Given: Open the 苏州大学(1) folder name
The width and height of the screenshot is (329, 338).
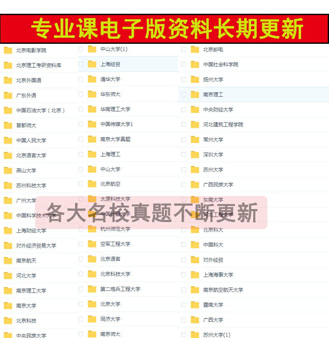Looking at the screenshot, I should click(x=217, y=335).
